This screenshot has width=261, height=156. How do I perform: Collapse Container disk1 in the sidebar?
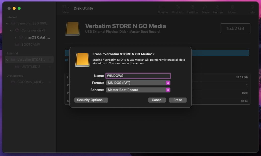[11, 30]
